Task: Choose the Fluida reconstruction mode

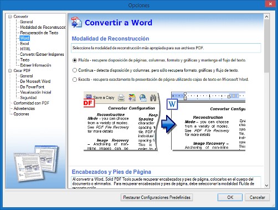Action: (75, 60)
